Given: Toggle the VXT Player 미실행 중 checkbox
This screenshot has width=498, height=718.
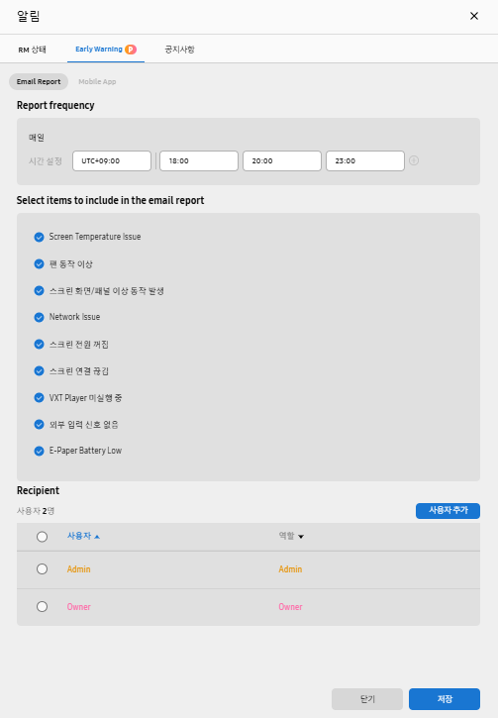Looking at the screenshot, I should pyautogui.click(x=39, y=397).
